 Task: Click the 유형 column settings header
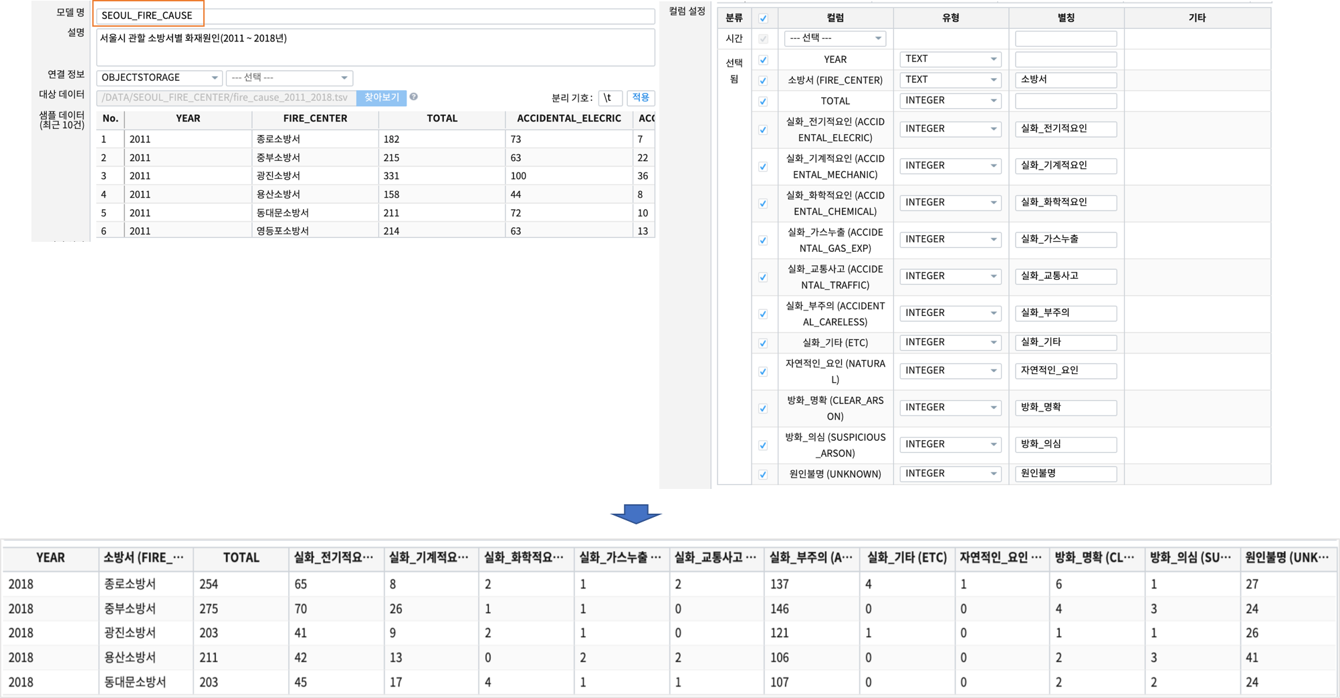(x=950, y=18)
